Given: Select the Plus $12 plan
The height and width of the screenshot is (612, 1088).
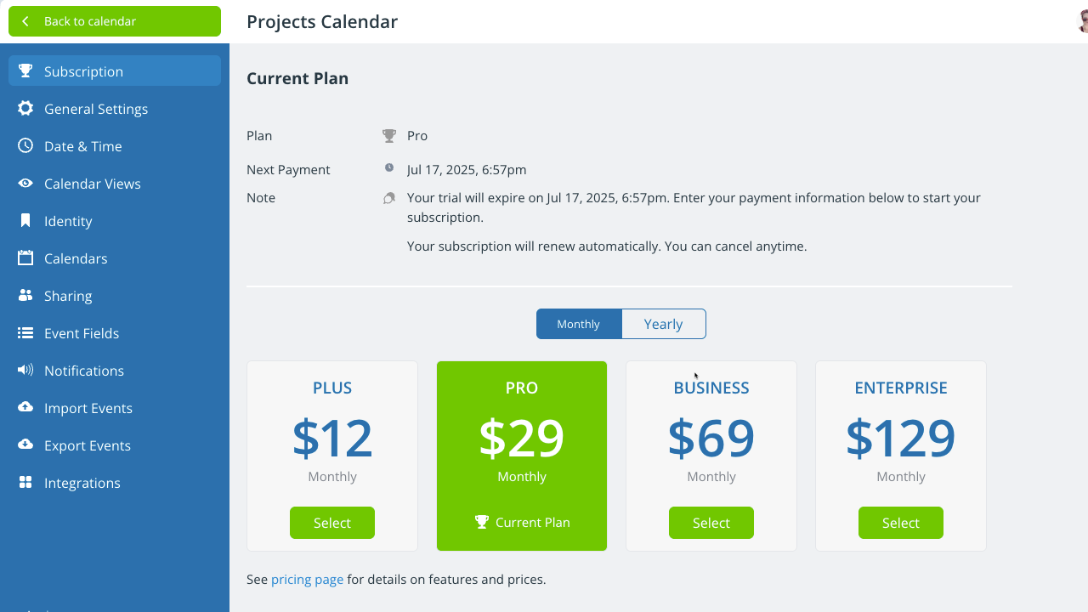Looking at the screenshot, I should pyautogui.click(x=331, y=523).
